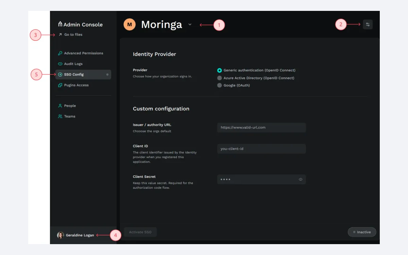Click the status dot beside SSO Config
This screenshot has height=255, width=408.
(107, 74)
